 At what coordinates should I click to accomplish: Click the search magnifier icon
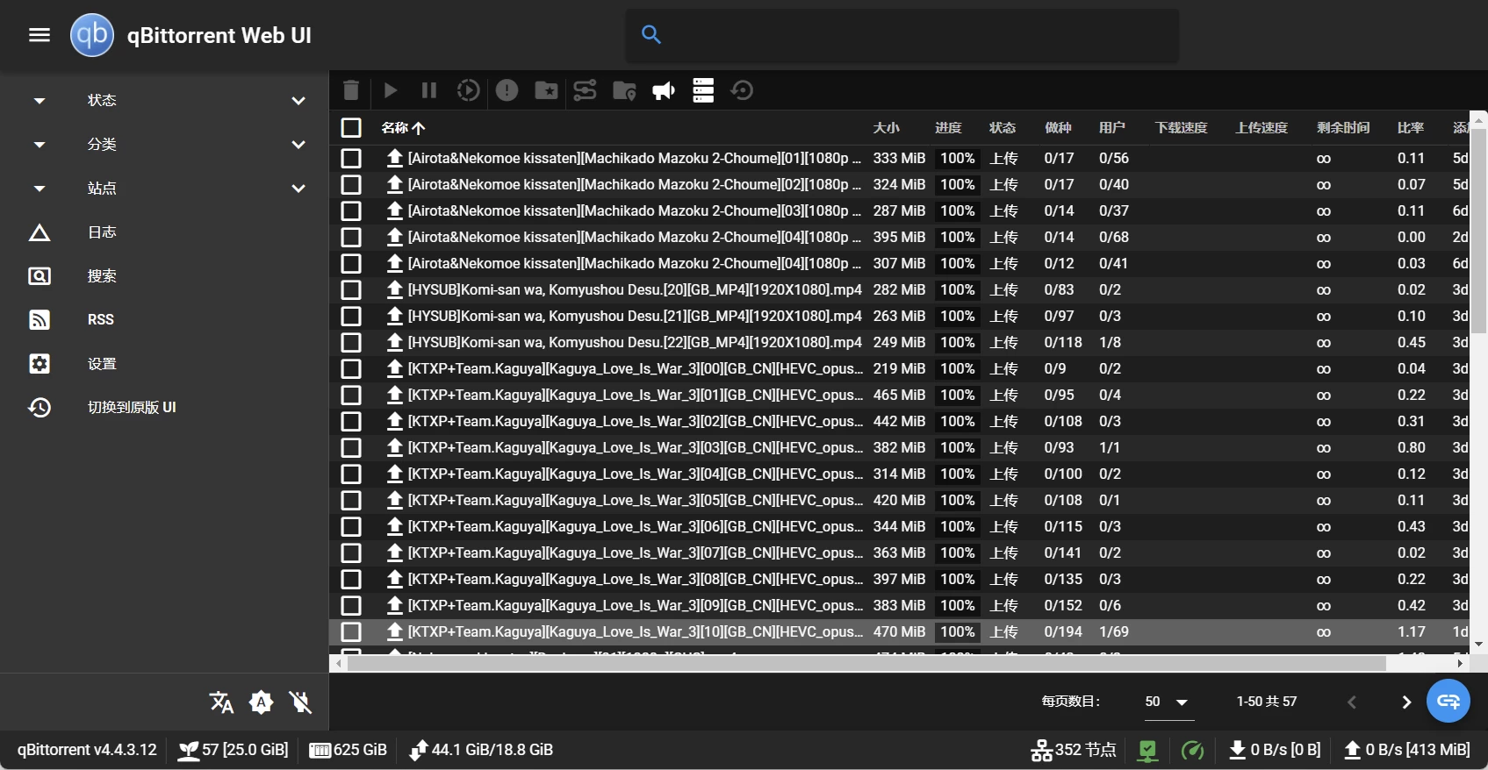click(651, 35)
